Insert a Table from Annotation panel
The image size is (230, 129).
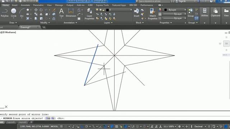79,19
